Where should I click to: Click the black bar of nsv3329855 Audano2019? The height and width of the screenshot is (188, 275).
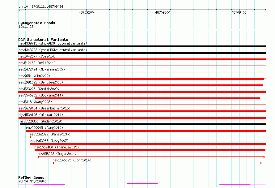coord(143,124)
